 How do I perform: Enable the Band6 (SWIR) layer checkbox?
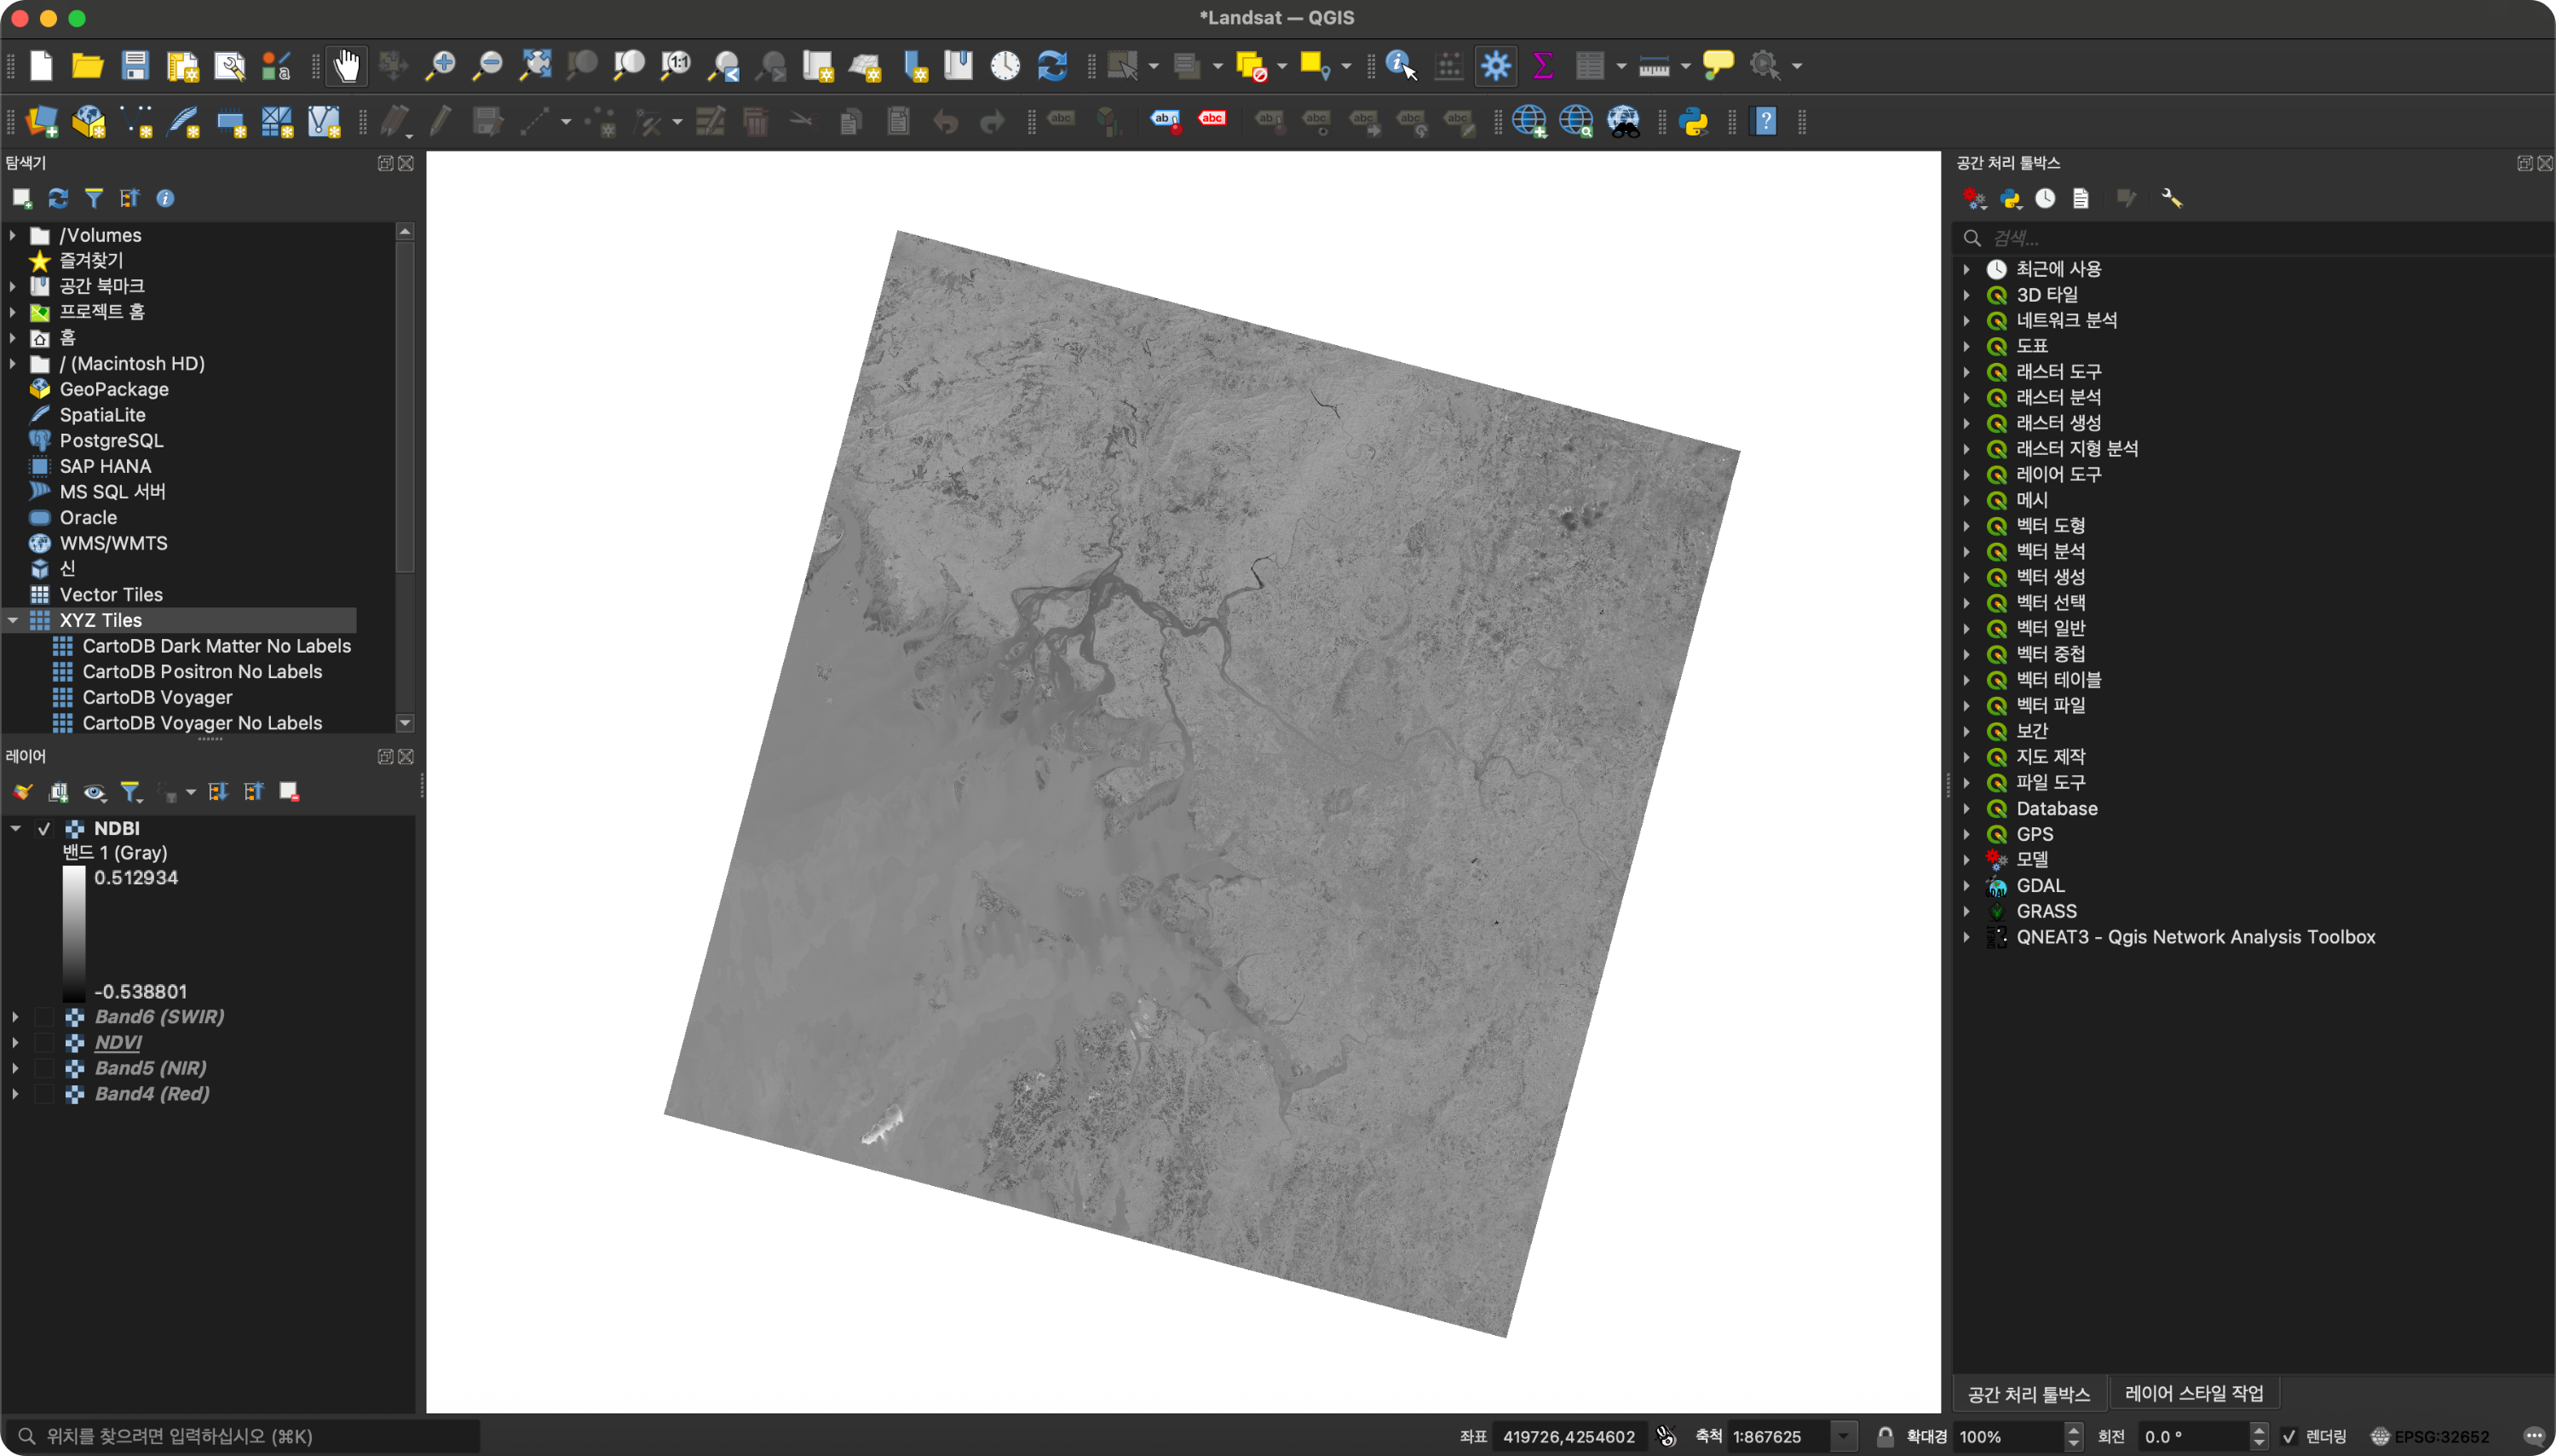pyautogui.click(x=44, y=1017)
